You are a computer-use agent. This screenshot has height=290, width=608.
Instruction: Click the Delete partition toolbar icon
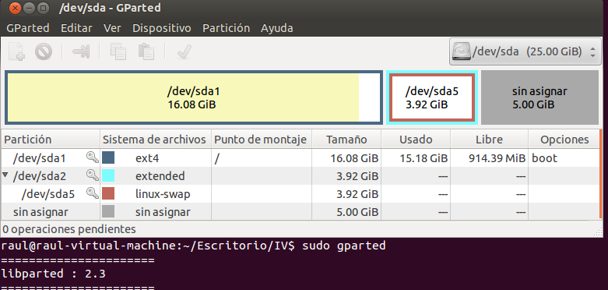44,51
